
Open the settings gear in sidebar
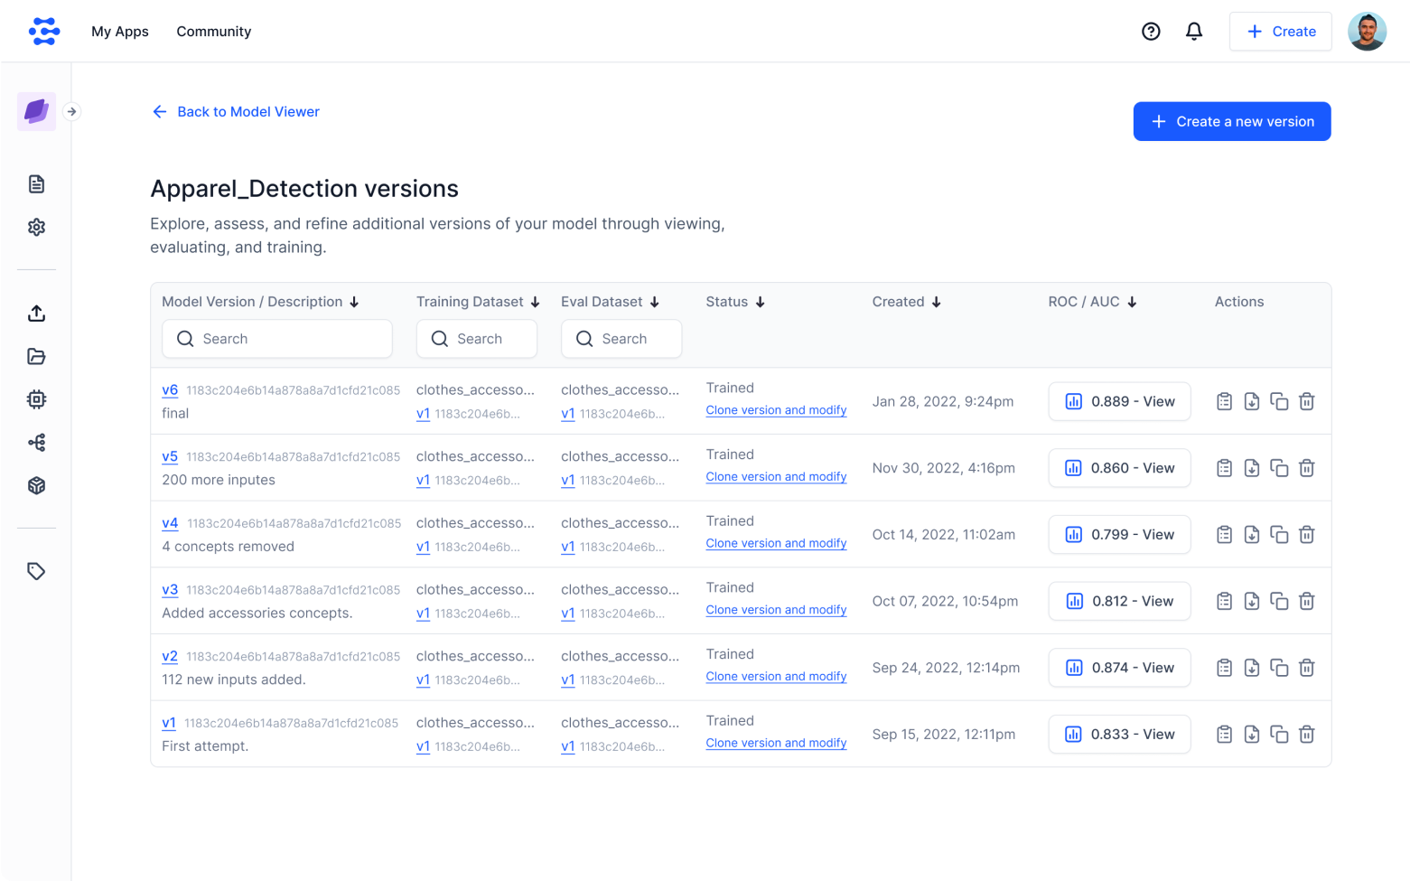pyautogui.click(x=36, y=228)
